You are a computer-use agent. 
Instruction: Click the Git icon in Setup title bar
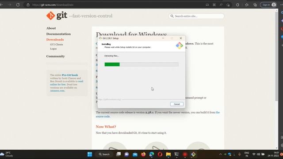[100, 38]
